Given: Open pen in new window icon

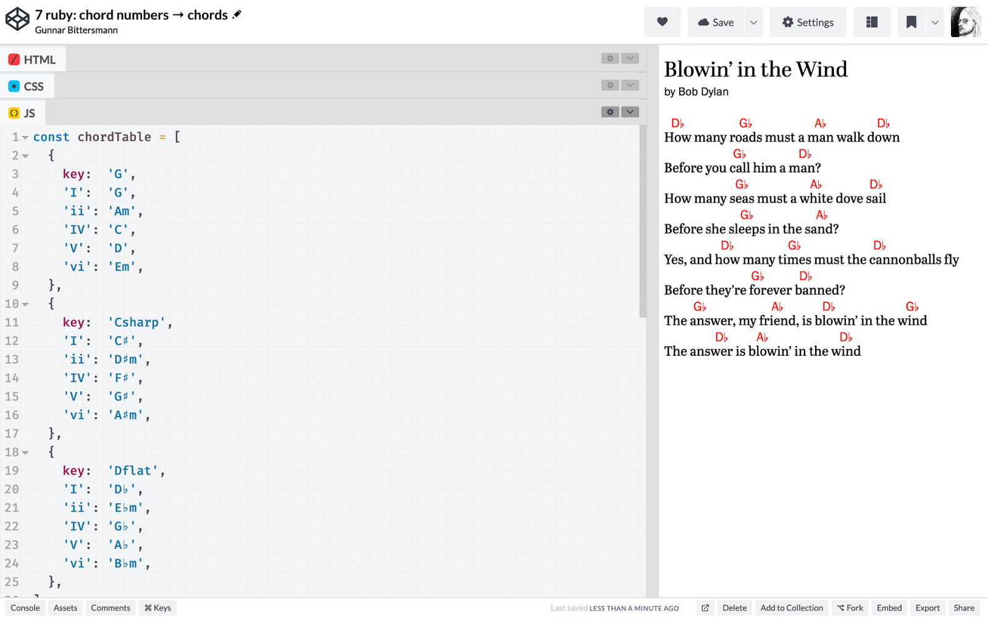Looking at the screenshot, I should pos(705,608).
